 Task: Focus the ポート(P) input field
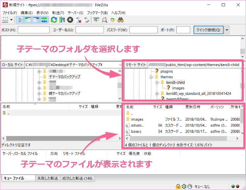click(x=183, y=30)
